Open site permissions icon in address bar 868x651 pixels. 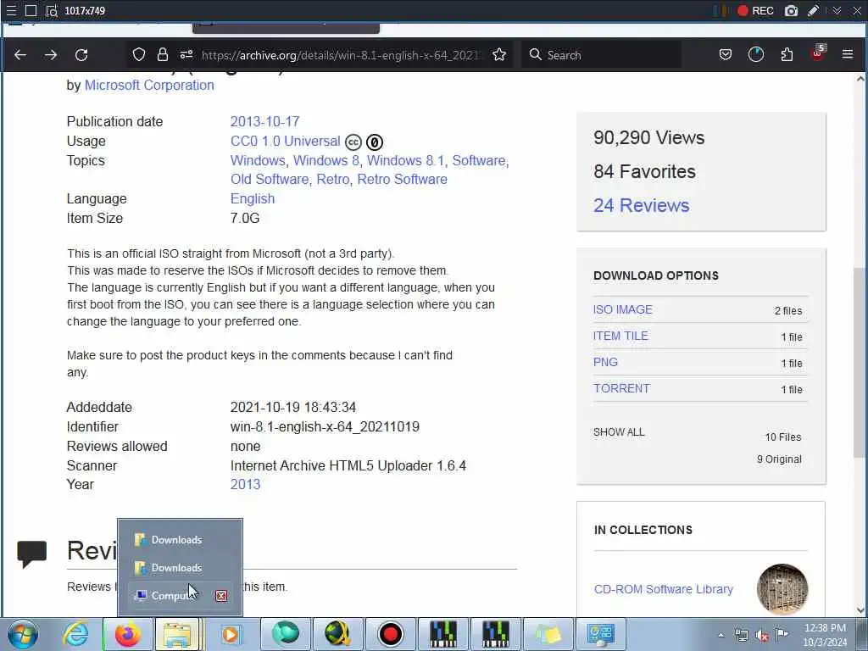click(x=186, y=54)
